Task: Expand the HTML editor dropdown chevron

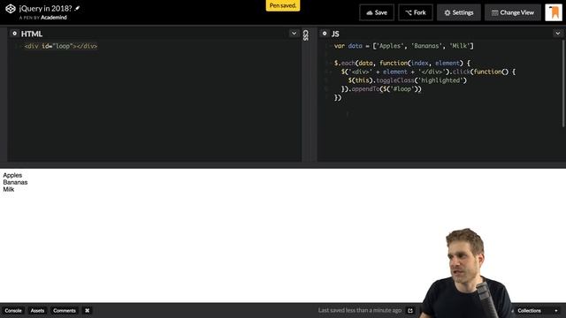Action: click(294, 34)
